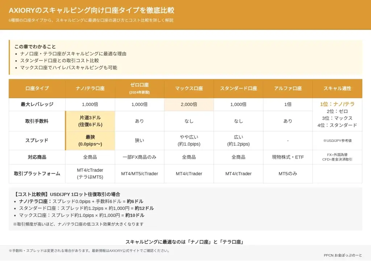Select the スタンダード口座 column header
Image resolution: width=371 pixels, height=261 pixels.
(238, 88)
